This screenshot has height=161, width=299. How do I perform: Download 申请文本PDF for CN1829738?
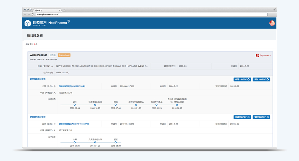tap(242, 79)
